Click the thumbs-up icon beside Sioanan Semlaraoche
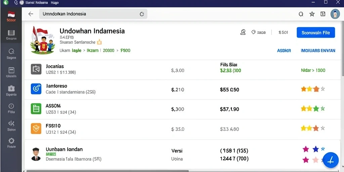This screenshot has height=172, width=344. click(x=99, y=42)
